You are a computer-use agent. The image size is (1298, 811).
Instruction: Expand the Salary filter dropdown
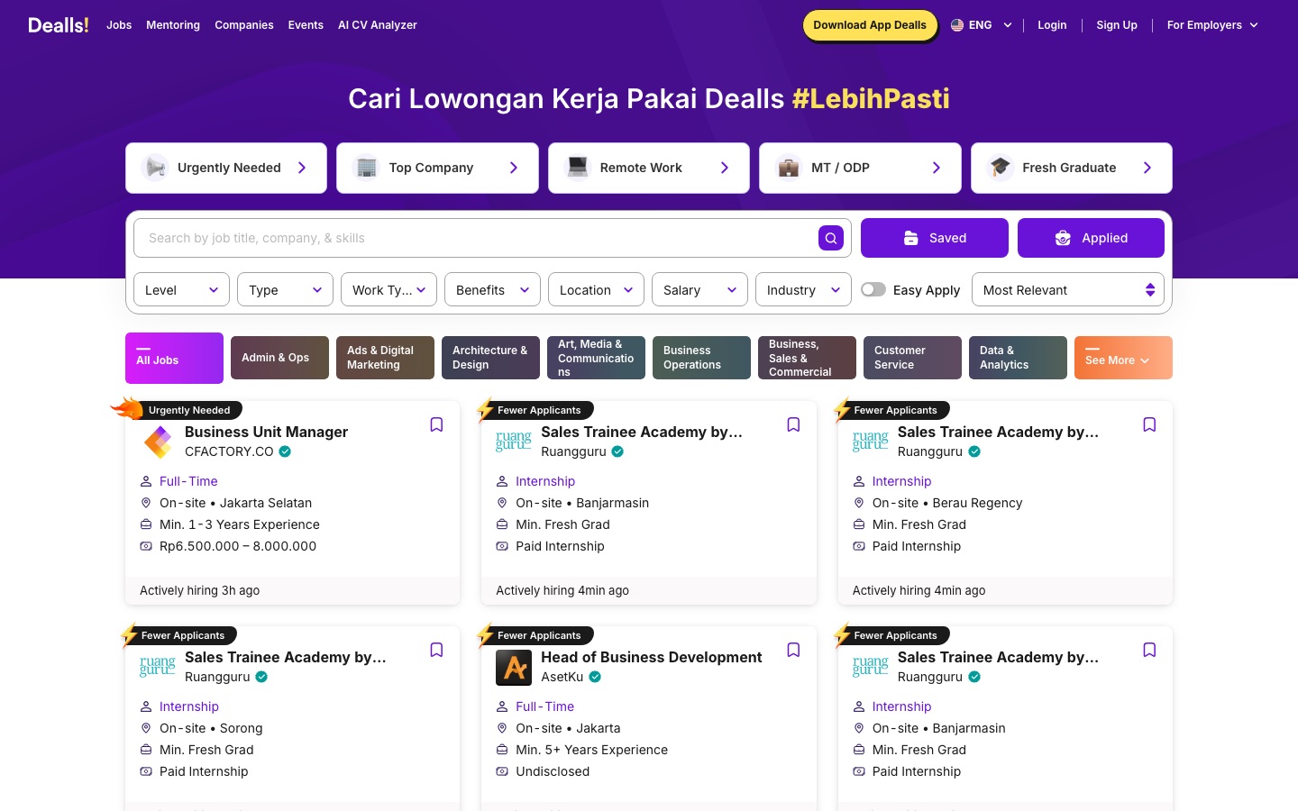700,289
